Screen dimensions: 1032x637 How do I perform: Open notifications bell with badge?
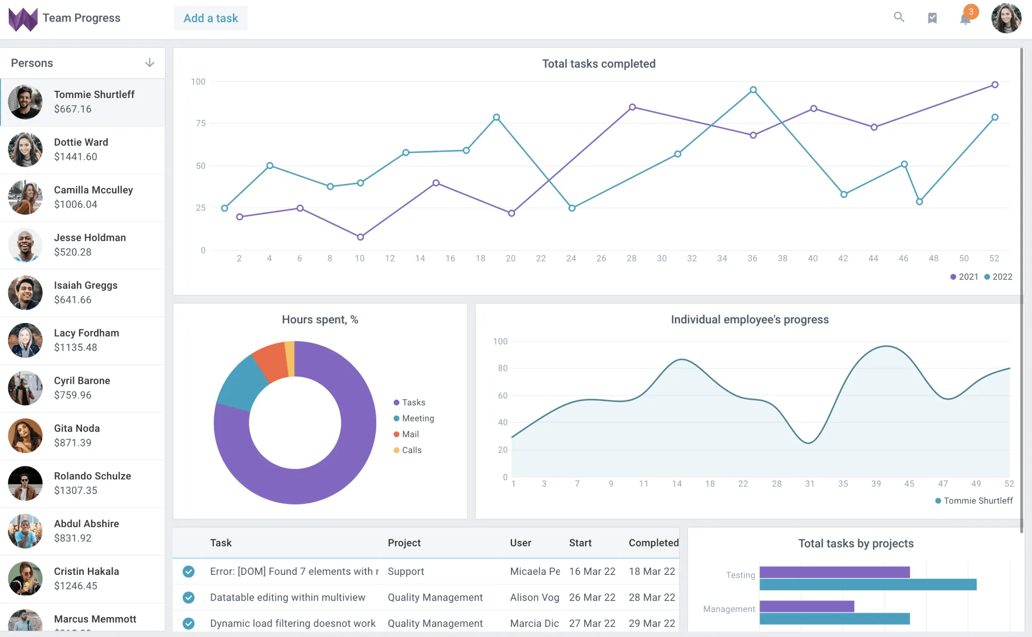pyautogui.click(x=966, y=18)
